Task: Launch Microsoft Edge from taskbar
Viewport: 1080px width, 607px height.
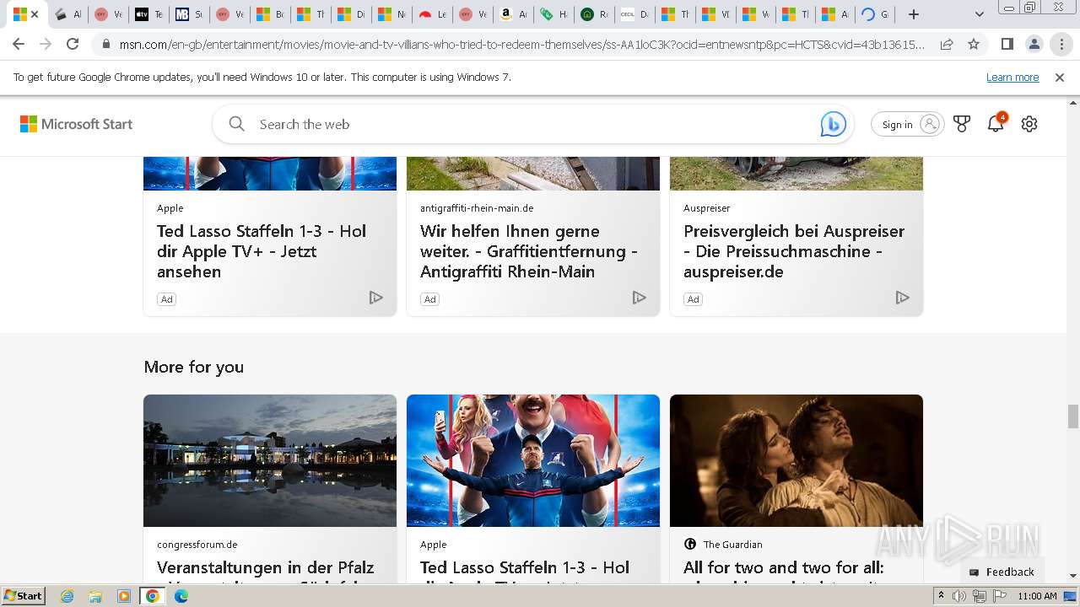Action: point(181,596)
